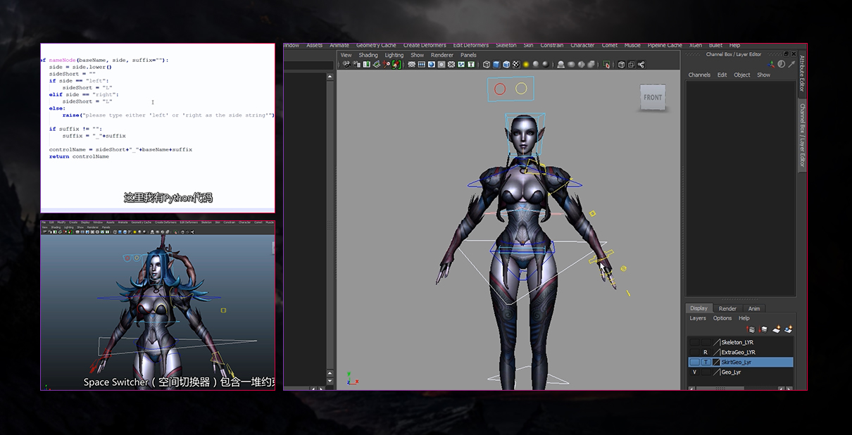Viewport: 852px width, 435px height.
Task: Switch viewport to wireframe cube icon
Action: 487,65
